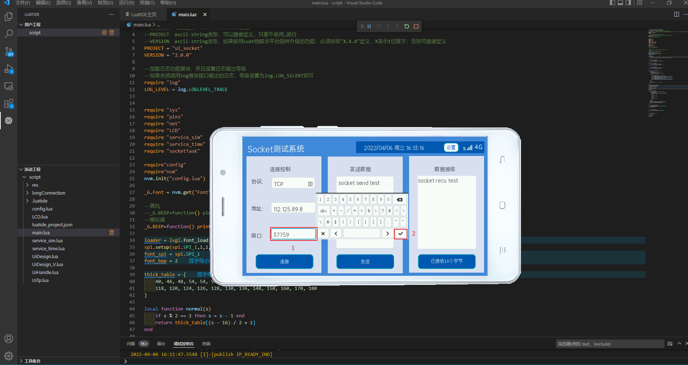Click the spacebar on simulator keyboard

coord(362,234)
